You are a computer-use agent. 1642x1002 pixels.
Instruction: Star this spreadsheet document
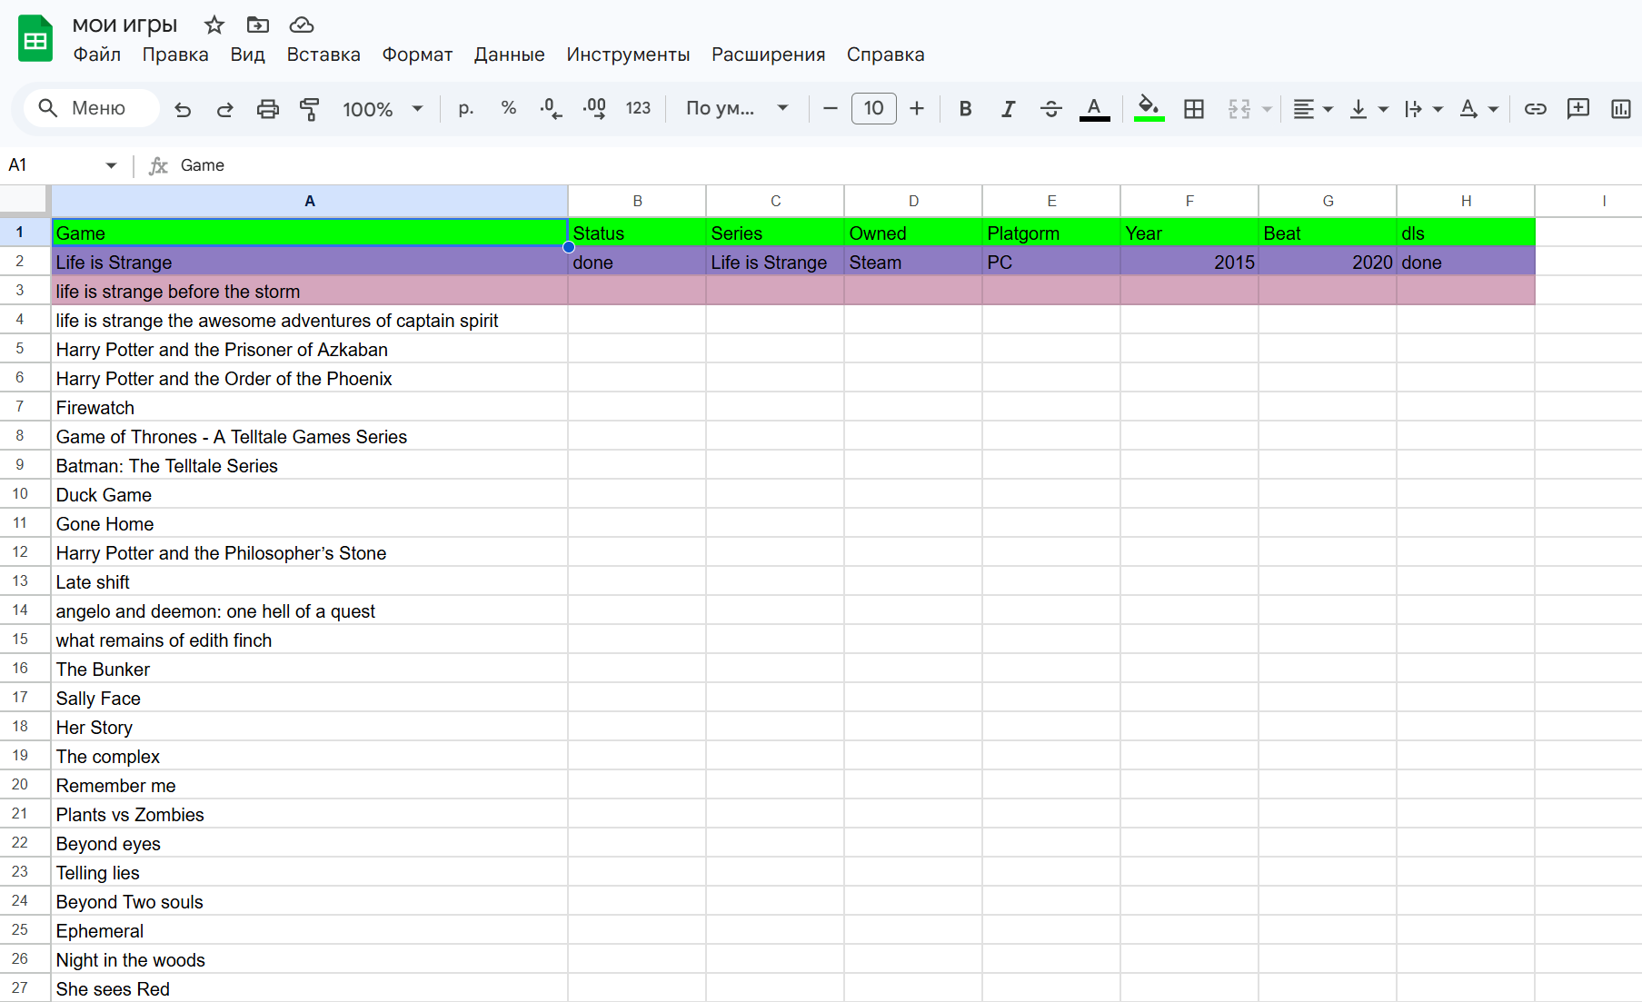(x=214, y=25)
